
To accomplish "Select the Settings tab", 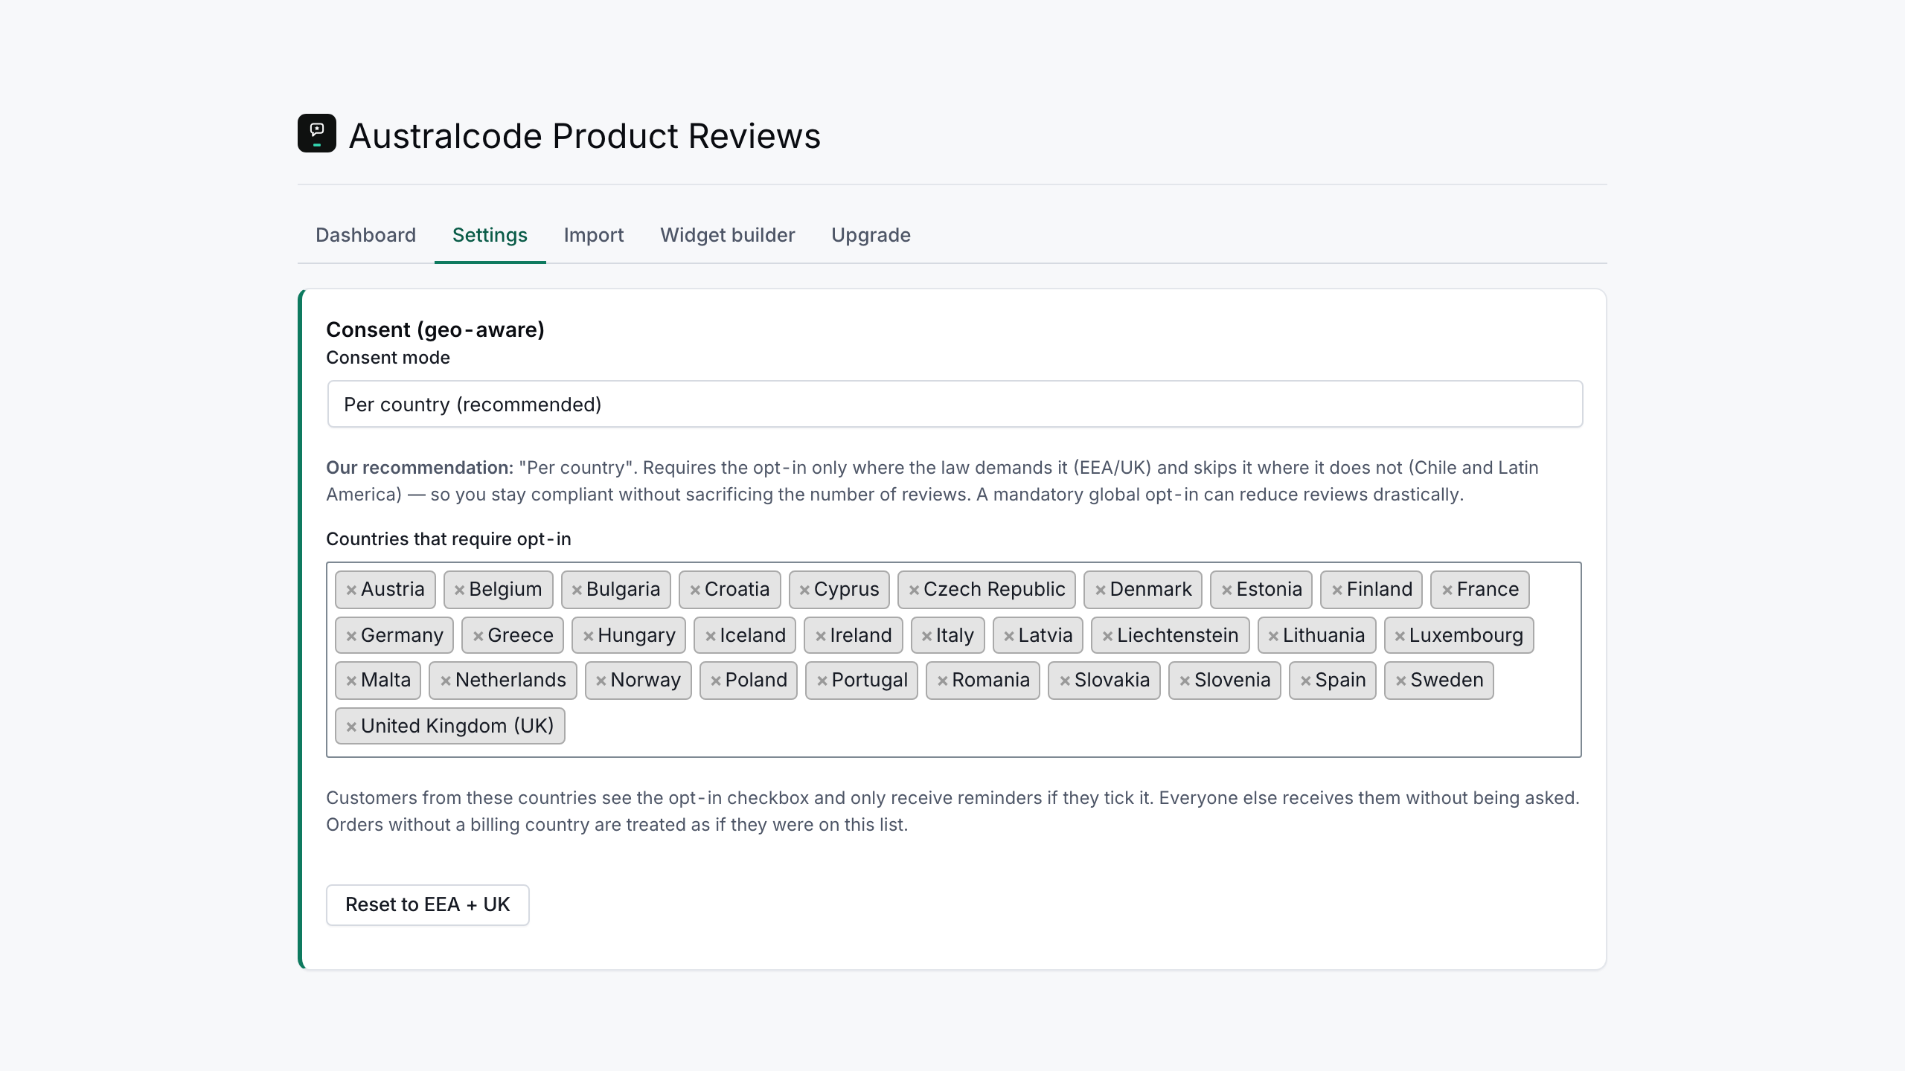I will (x=490, y=235).
